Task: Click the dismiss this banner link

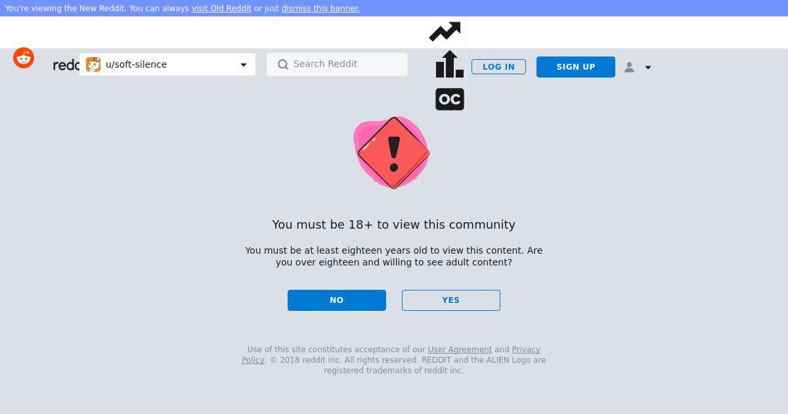Action: (320, 9)
